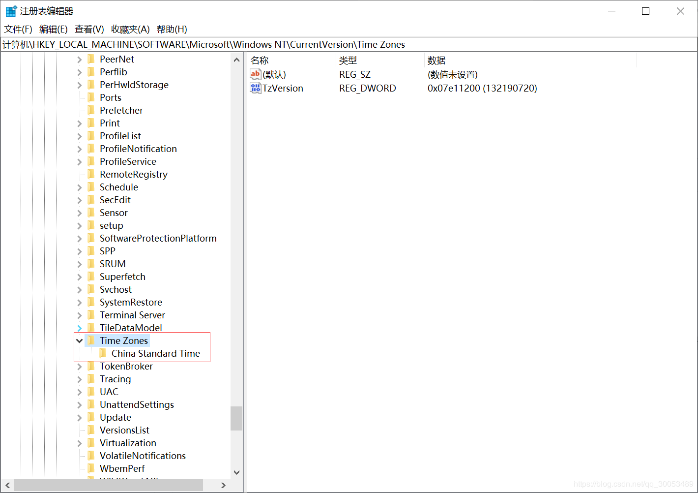Open the 查看(V) menu
Screen dimensions: 698x493
tap(89, 29)
